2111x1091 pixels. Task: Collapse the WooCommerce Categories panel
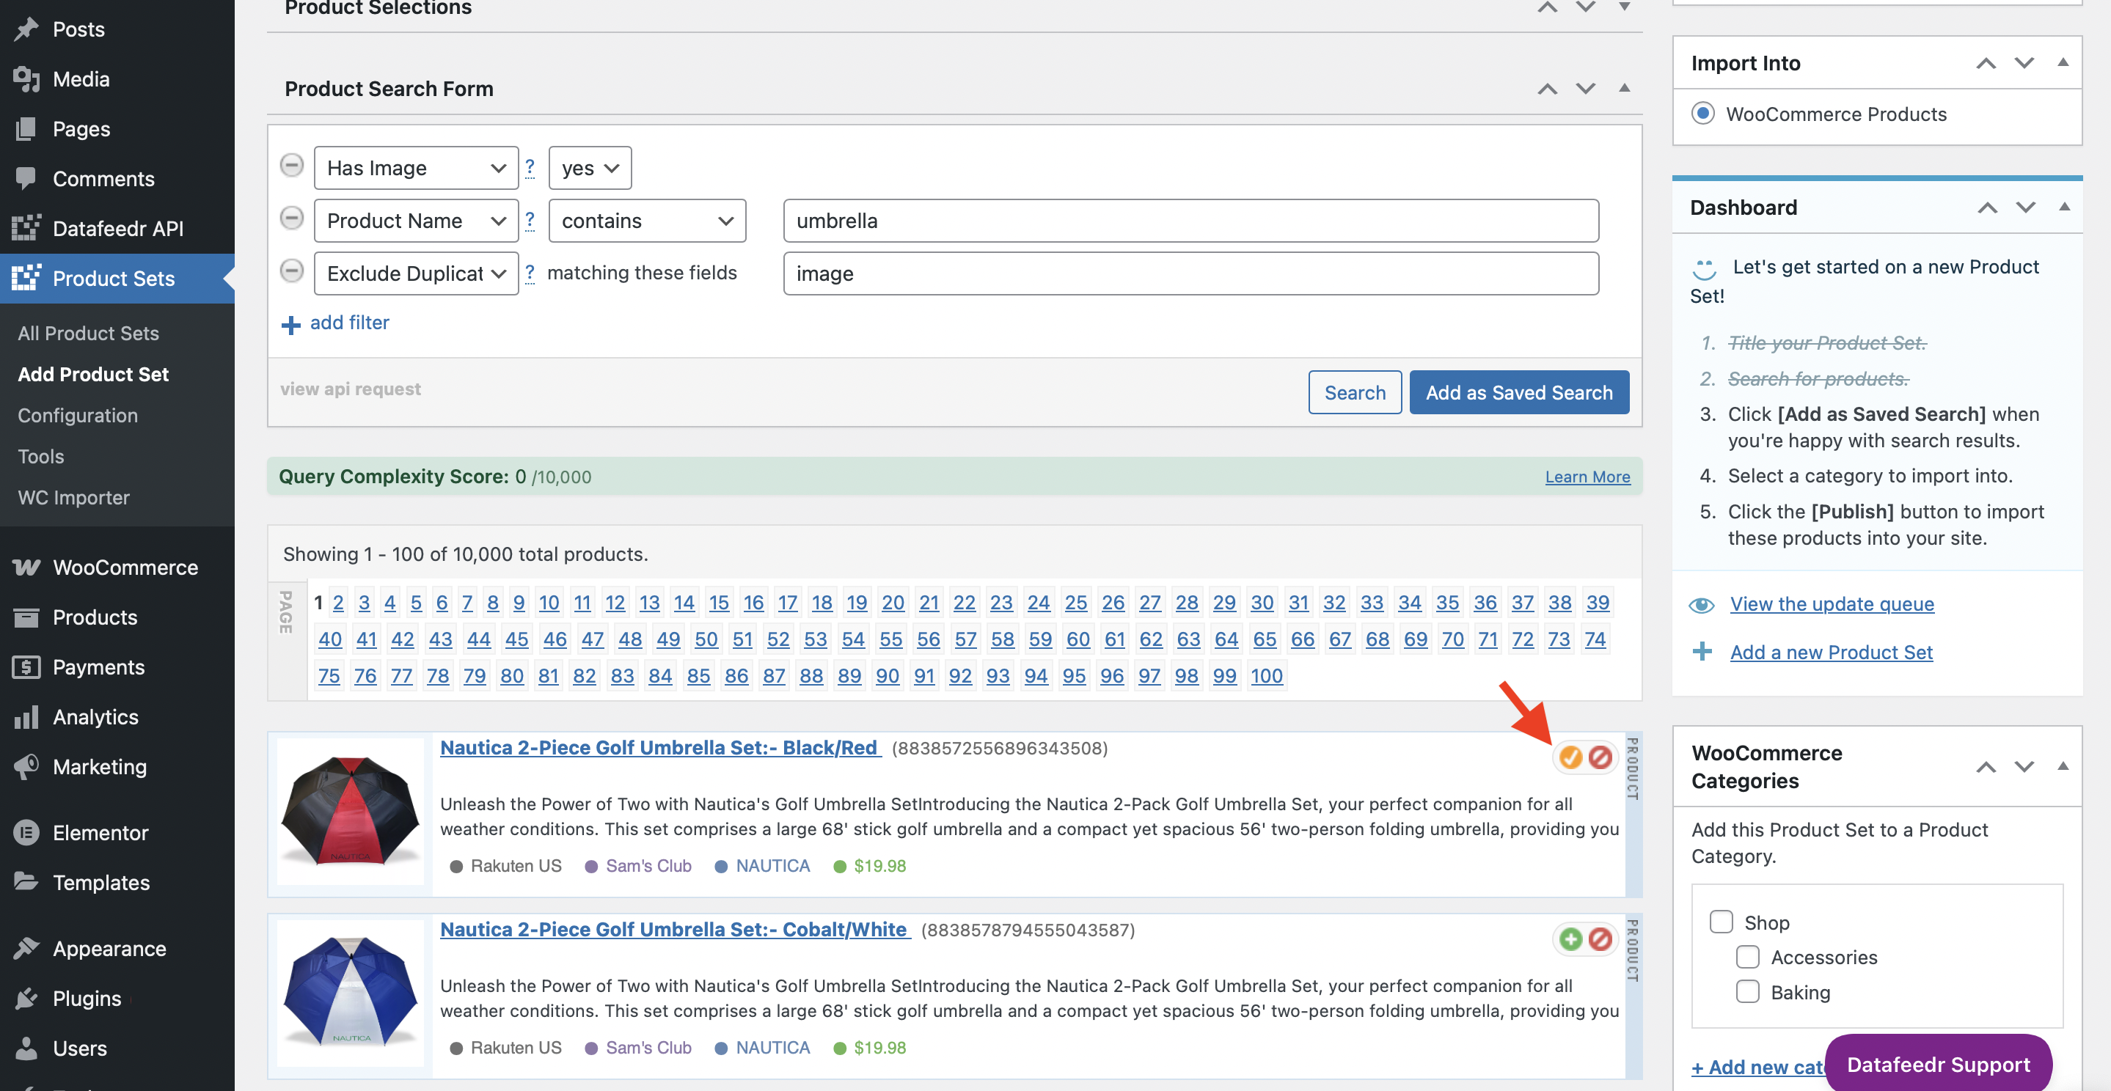pyautogui.click(x=2063, y=766)
